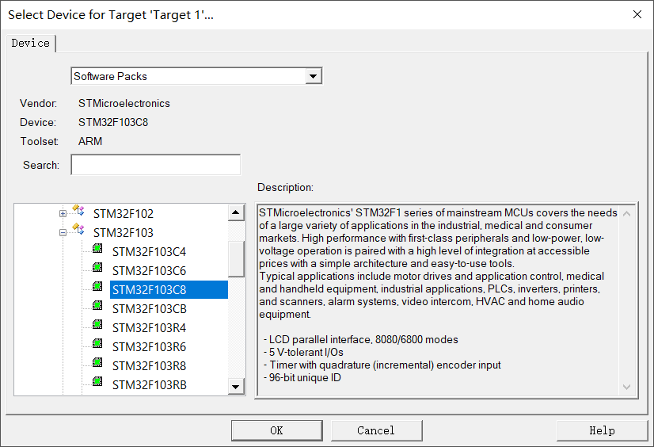
Task: Click the chip icon beside STM32F103C8
Action: pos(97,286)
